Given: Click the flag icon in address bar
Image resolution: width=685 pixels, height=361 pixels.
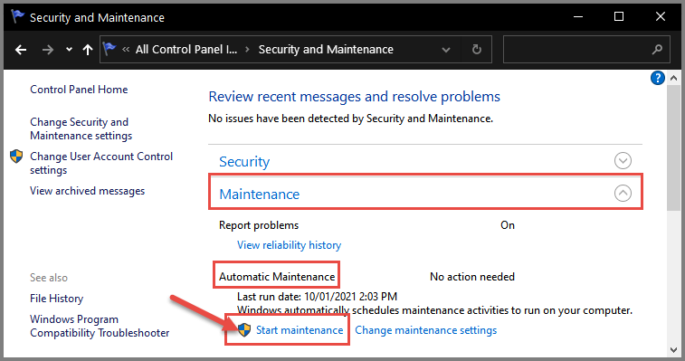Looking at the screenshot, I should click(109, 48).
